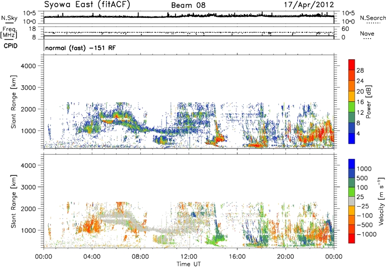
Task: Click the strong red echo near 22:00 in the power panel
Action: tap(317, 134)
